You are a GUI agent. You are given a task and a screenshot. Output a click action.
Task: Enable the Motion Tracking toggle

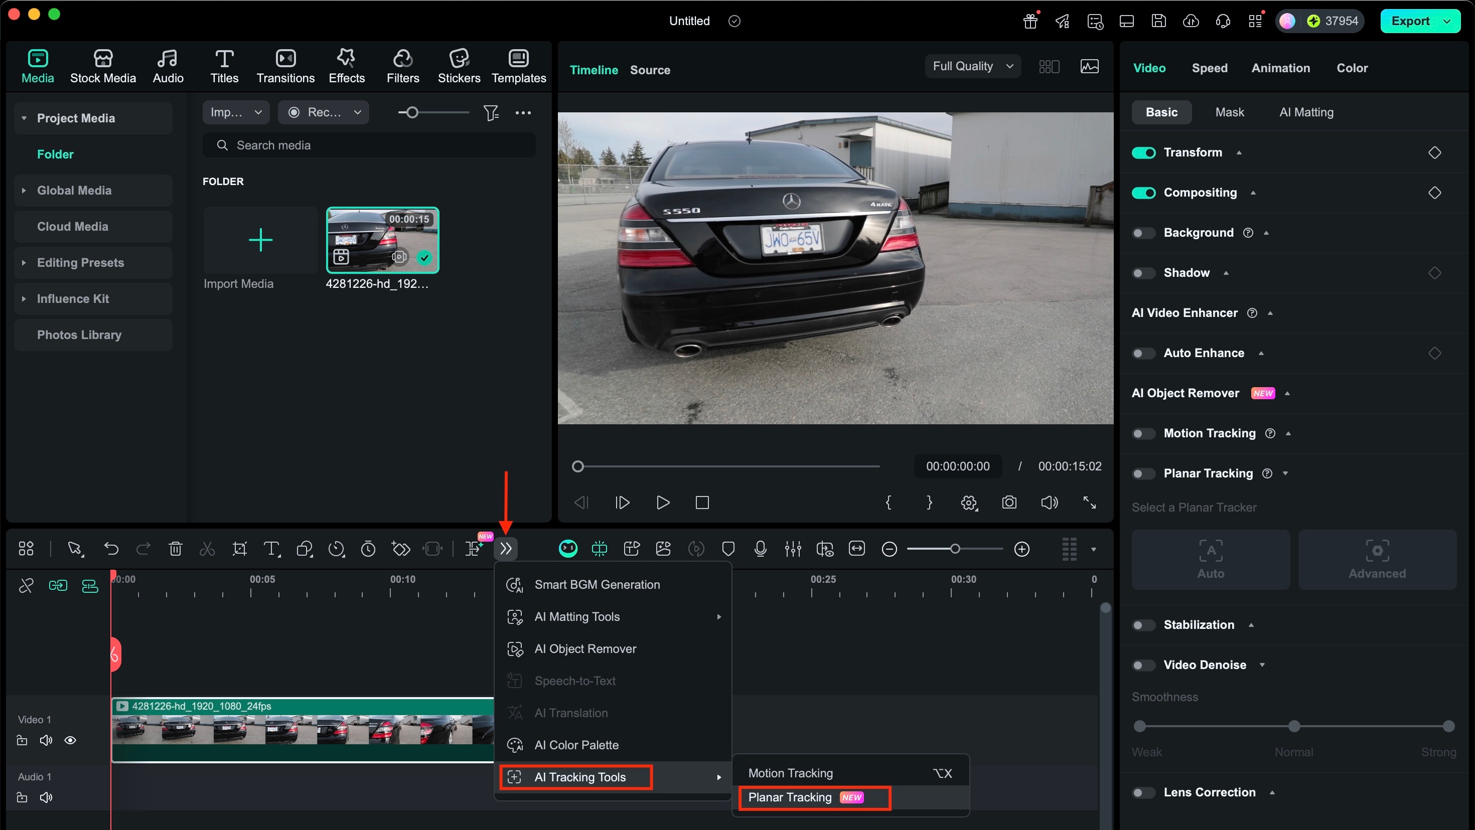coord(1143,433)
